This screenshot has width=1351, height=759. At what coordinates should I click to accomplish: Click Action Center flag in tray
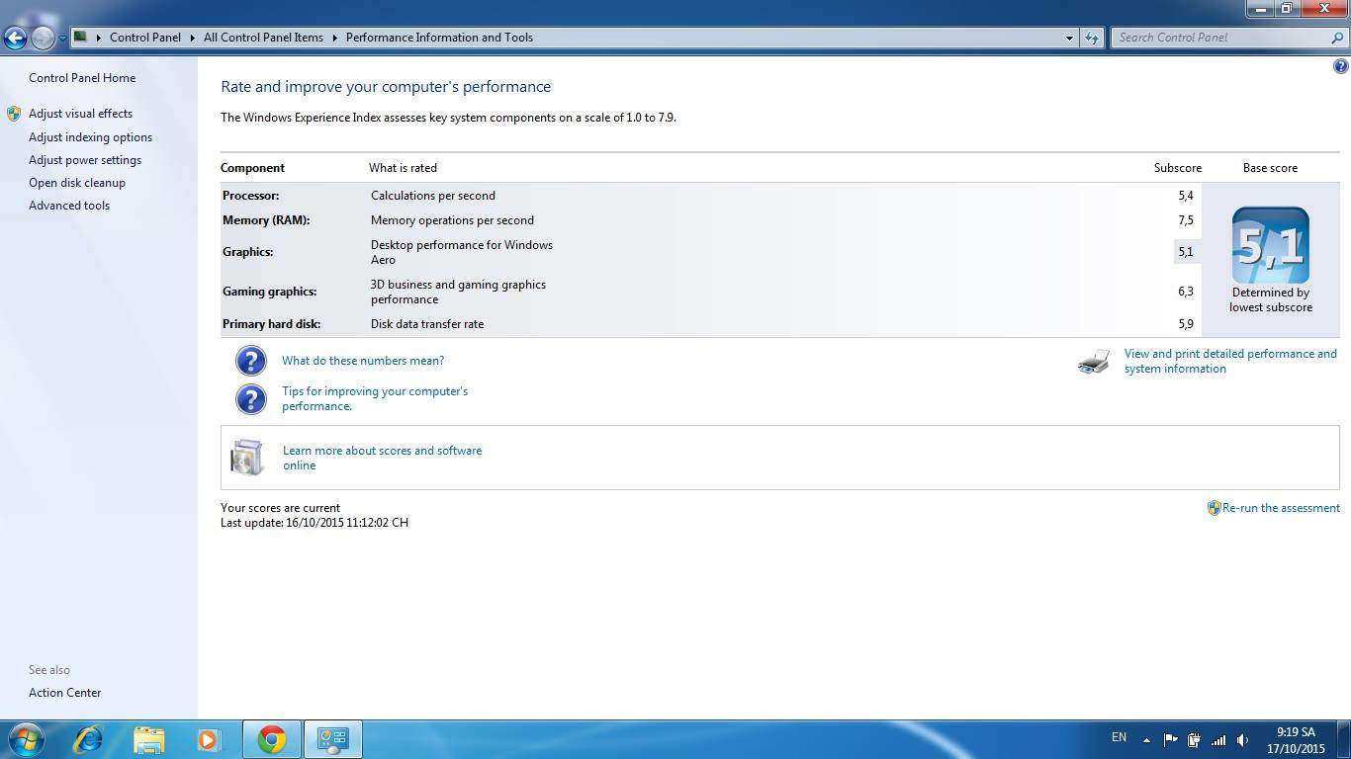[1170, 739]
